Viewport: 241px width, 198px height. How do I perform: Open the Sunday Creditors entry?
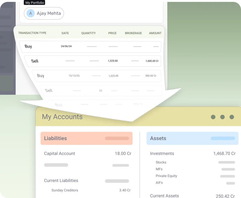(x=65, y=190)
